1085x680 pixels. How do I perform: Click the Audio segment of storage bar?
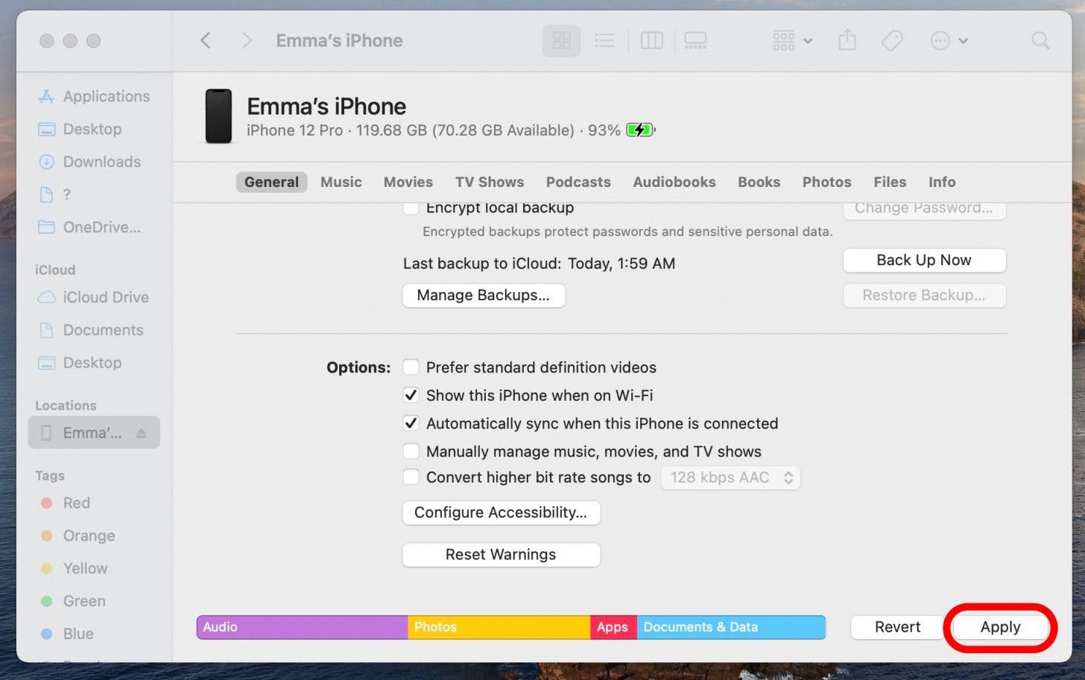pyautogui.click(x=302, y=627)
